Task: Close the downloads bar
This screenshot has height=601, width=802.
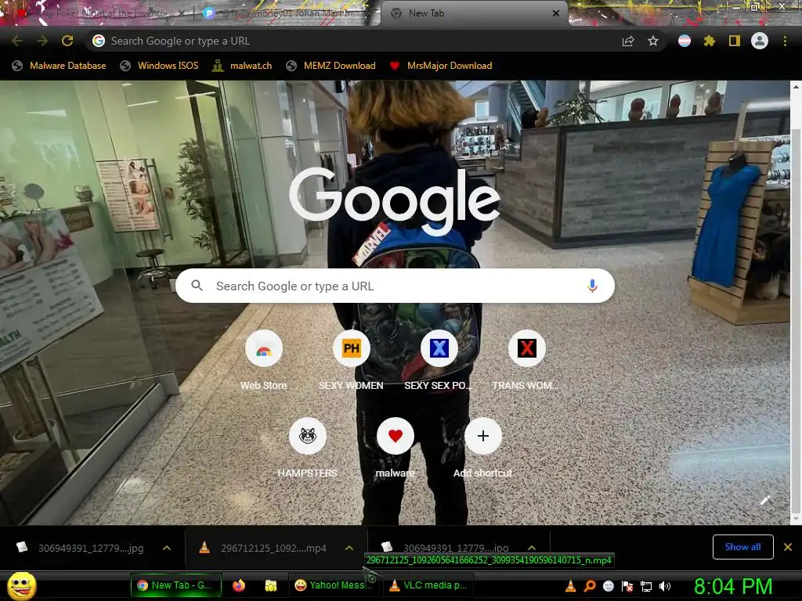Action: (788, 547)
